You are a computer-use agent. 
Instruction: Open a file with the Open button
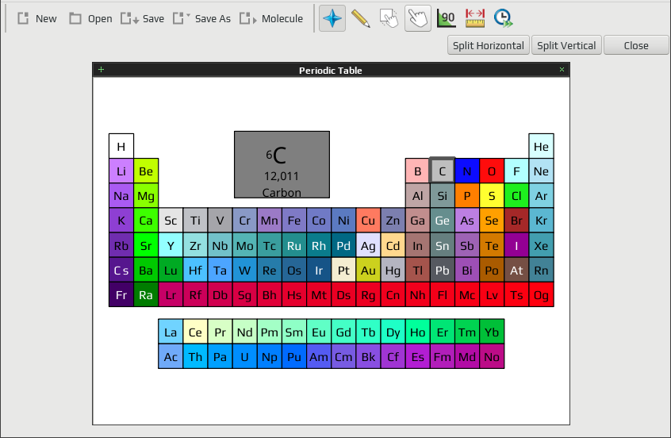(90, 18)
